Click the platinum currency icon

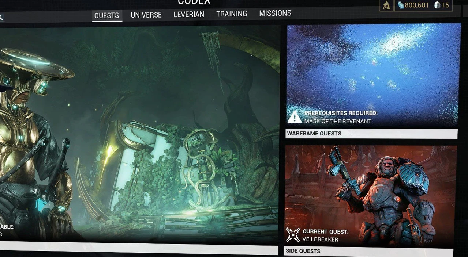click(437, 5)
